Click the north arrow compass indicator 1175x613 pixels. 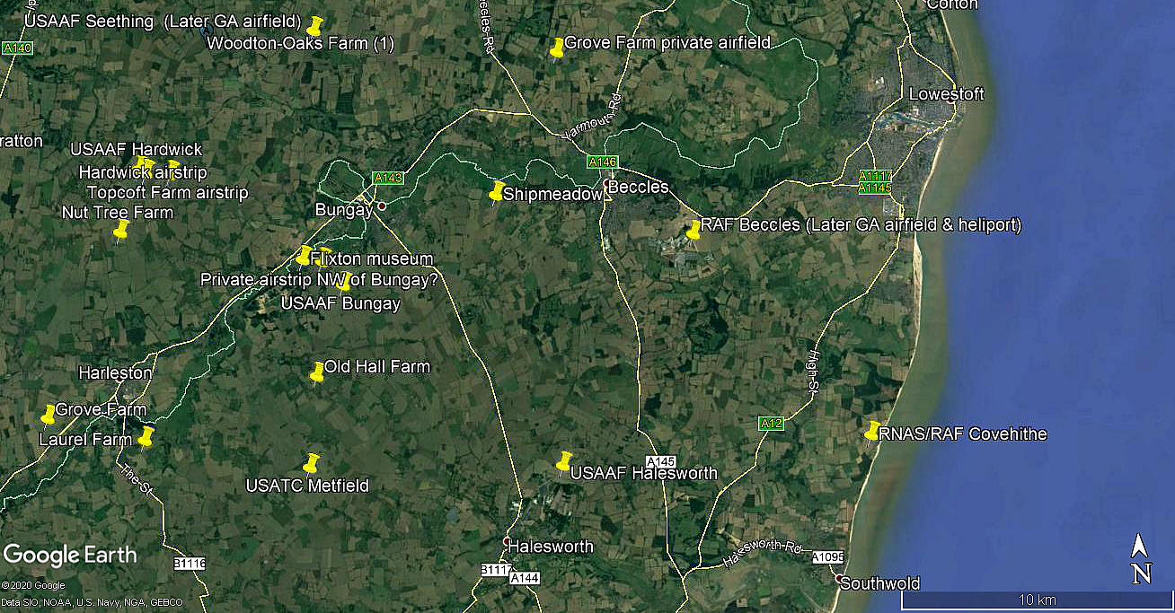(x=1140, y=559)
